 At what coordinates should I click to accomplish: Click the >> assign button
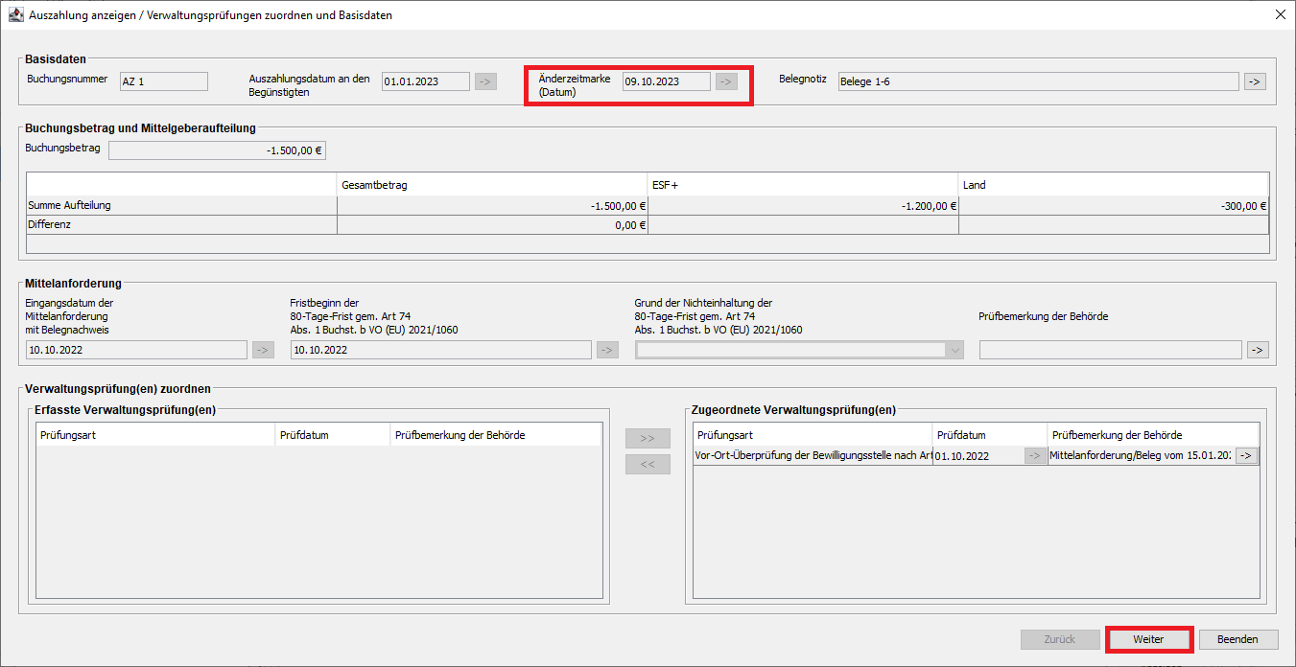click(648, 438)
